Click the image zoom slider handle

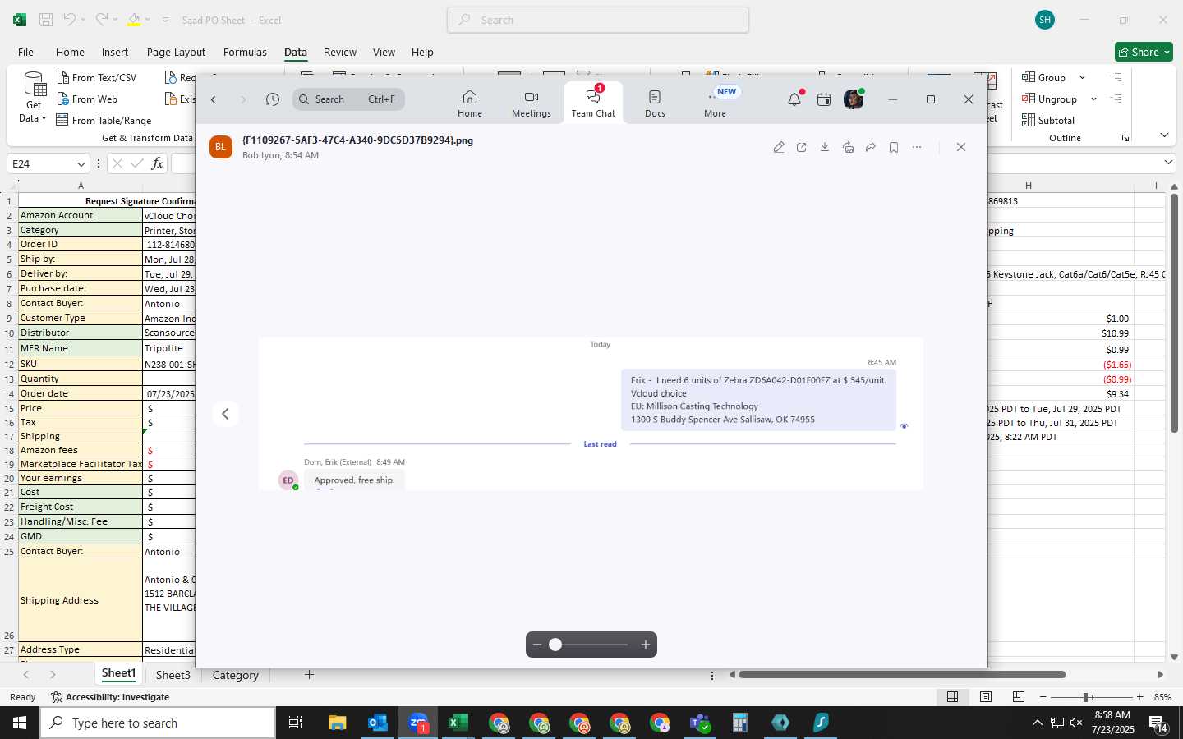tap(555, 645)
